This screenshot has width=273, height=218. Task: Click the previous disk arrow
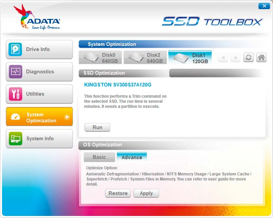[223, 57]
